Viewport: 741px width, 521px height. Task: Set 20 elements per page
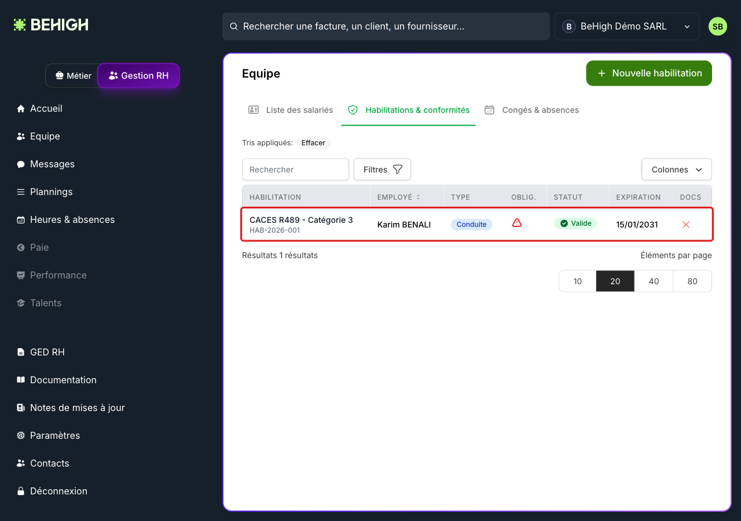(x=615, y=281)
